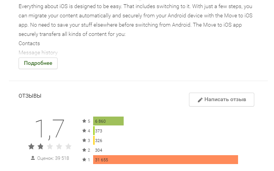Click the star icon beside rating 1
Viewport: 274px width, 171px height.
(x=84, y=159)
